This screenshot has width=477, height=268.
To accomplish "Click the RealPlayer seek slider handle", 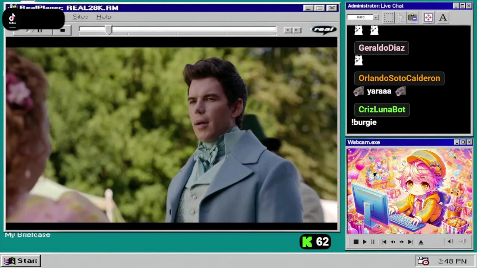I will [x=108, y=30].
